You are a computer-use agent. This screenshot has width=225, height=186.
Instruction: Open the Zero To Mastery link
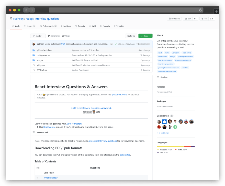74,124
